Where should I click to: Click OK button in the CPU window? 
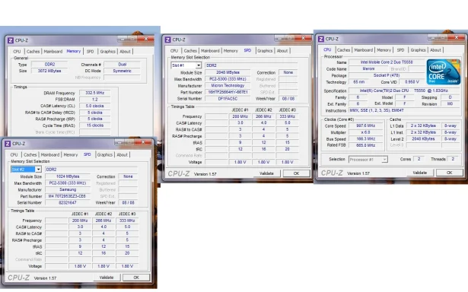click(450, 173)
